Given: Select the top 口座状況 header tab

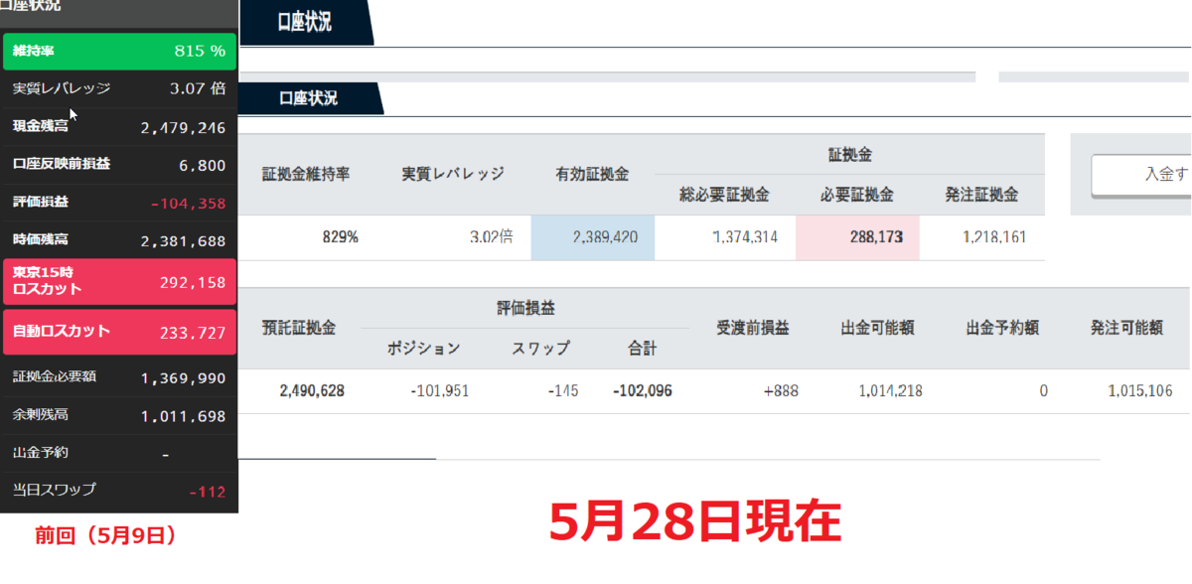Looking at the screenshot, I should pos(307,23).
